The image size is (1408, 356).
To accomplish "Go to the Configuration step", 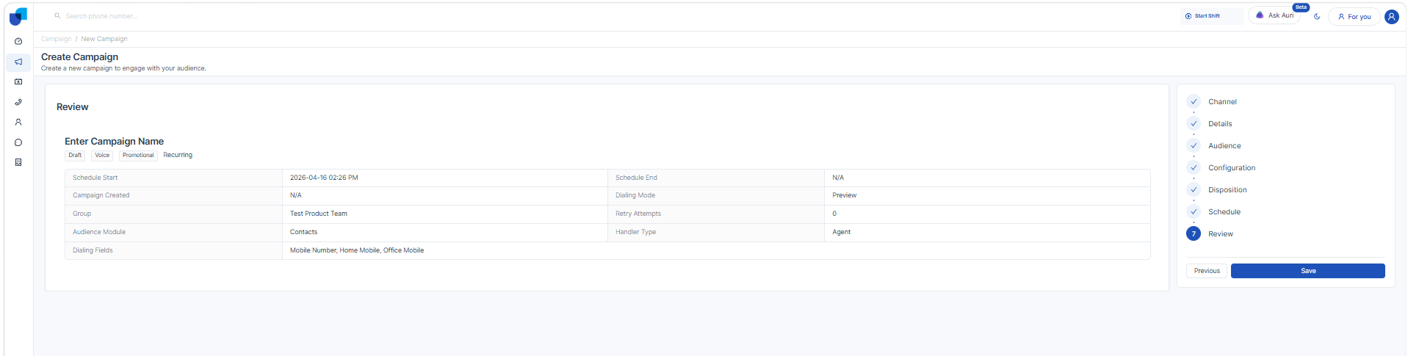I will pyautogui.click(x=1232, y=168).
